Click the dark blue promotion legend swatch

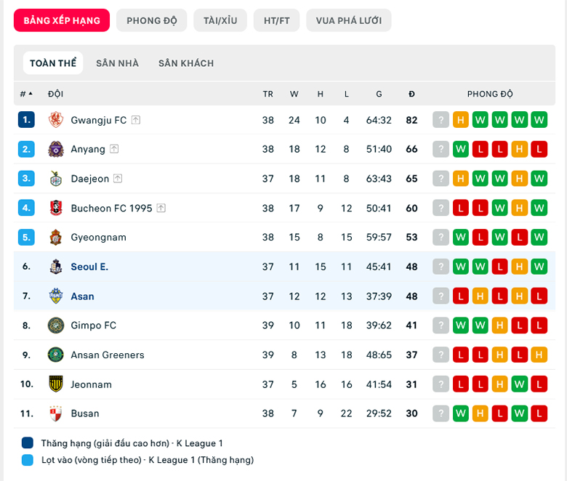(x=28, y=442)
